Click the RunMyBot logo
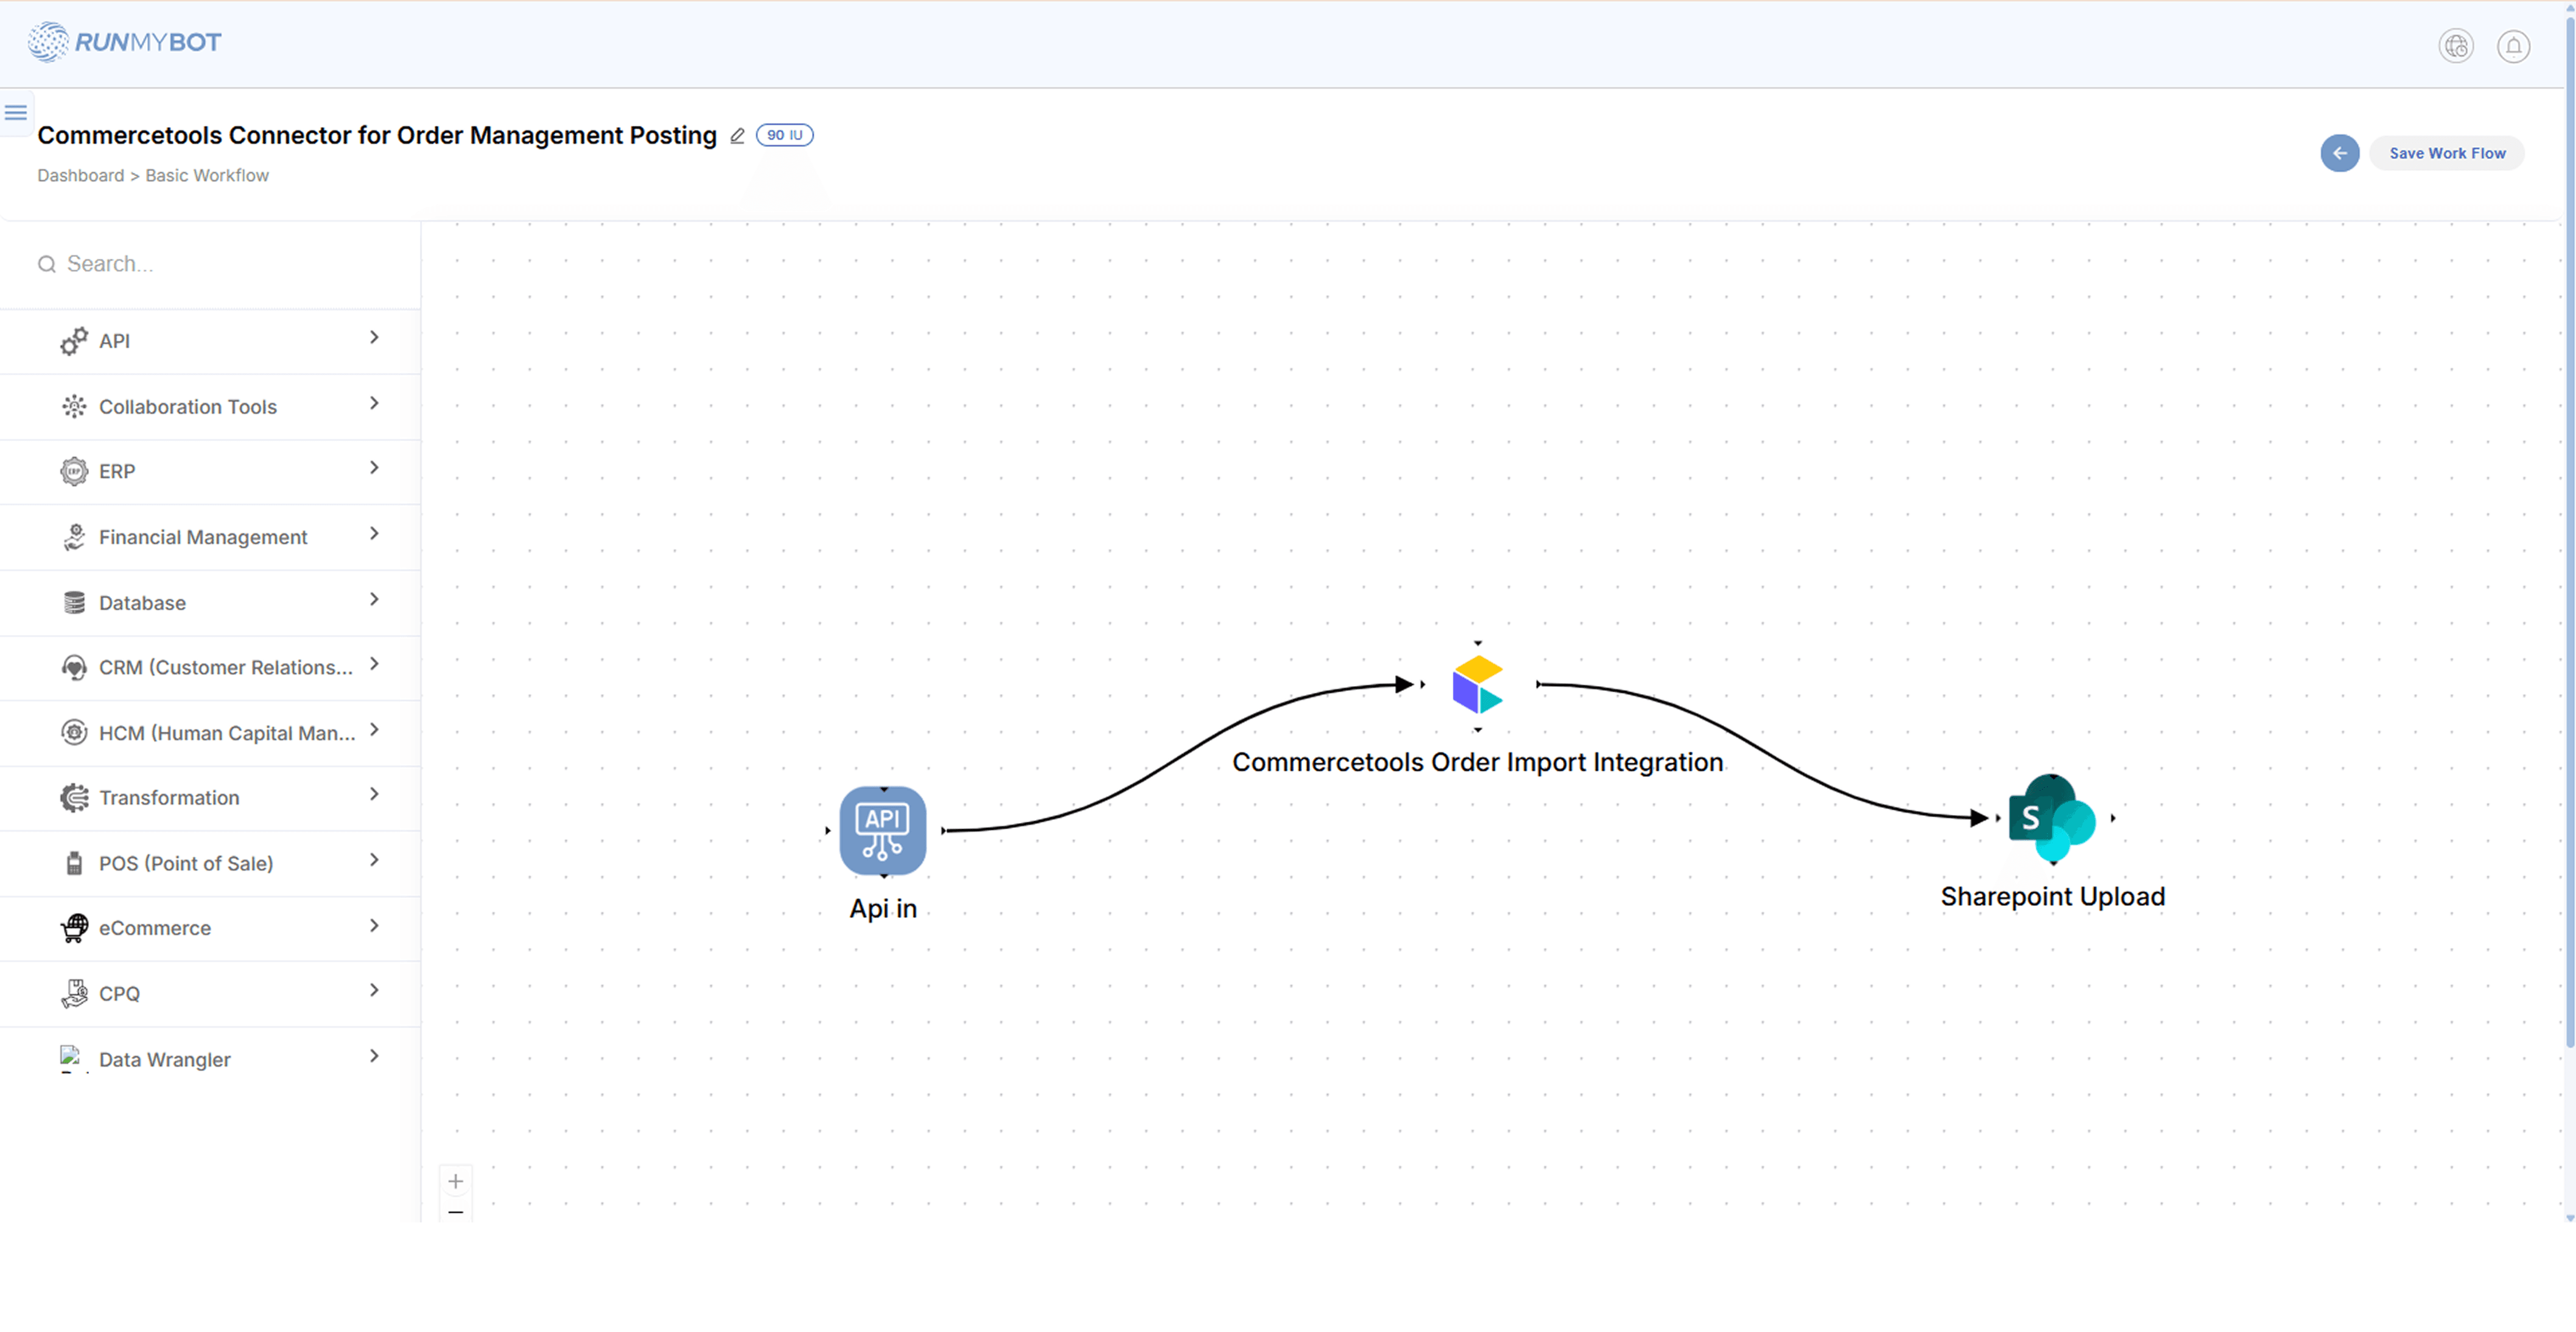 click(125, 42)
